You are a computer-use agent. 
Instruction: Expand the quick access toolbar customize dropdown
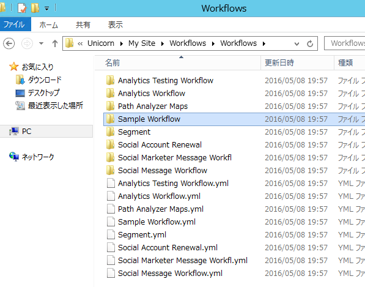pyautogui.click(x=47, y=9)
